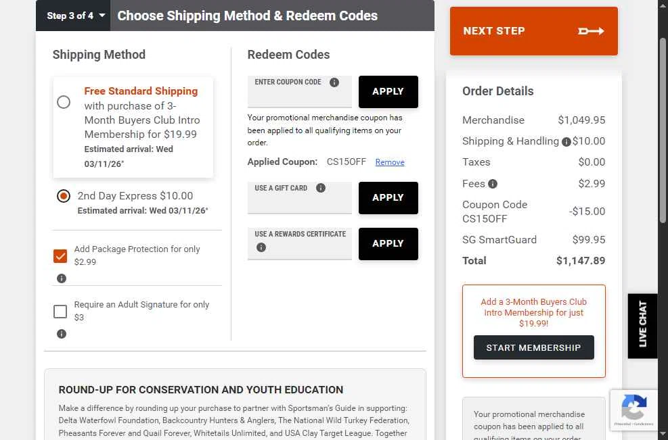Click the Next Step button
668x440 pixels.
533,31
